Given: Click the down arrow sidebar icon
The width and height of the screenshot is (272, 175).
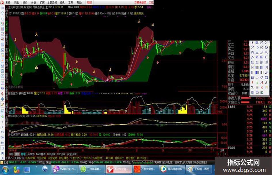Looking at the screenshot, I should 2,18.
